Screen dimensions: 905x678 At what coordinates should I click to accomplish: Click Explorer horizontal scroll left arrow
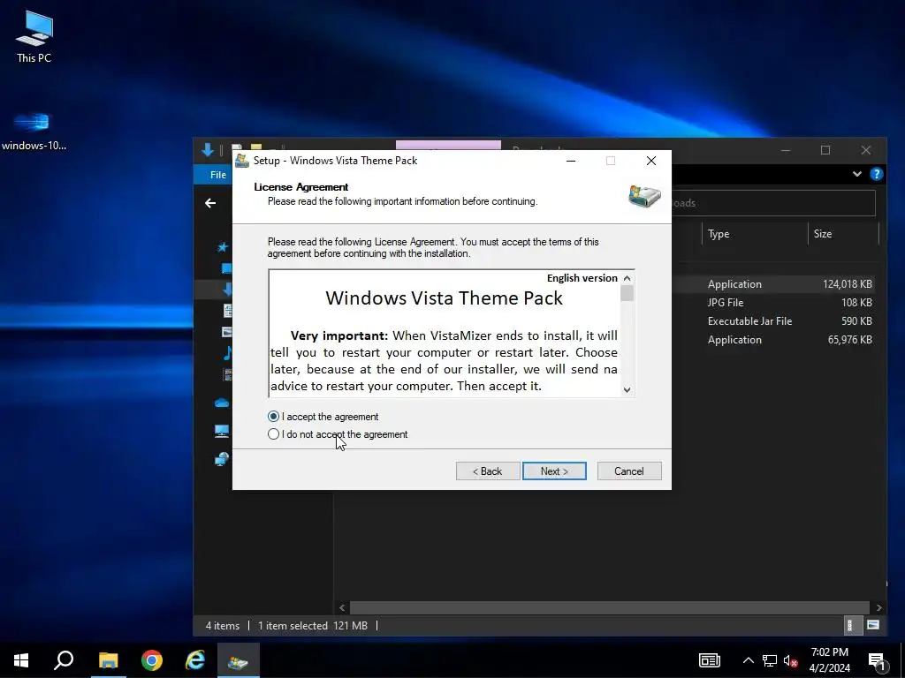coord(342,607)
